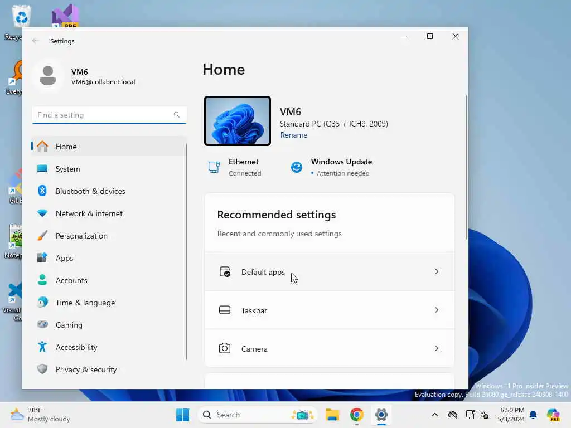The height and width of the screenshot is (428, 571).
Task: Open Apps settings section
Action: 109,257
